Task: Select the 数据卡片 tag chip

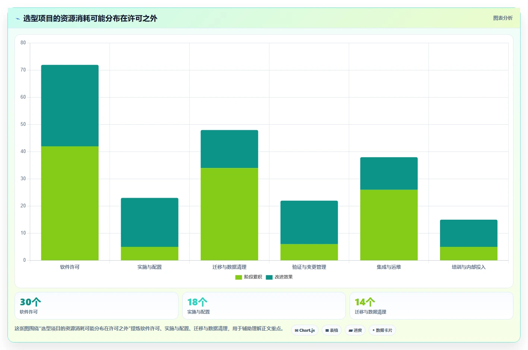Action: [x=382, y=330]
